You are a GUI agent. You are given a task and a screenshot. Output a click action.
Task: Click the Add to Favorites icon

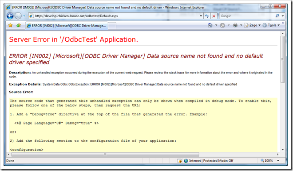click(19, 25)
